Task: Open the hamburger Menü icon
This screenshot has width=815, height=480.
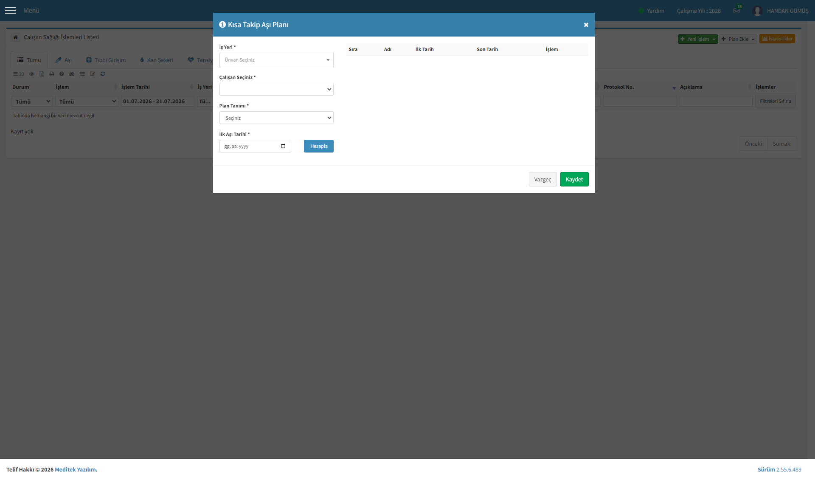Action: [x=11, y=11]
